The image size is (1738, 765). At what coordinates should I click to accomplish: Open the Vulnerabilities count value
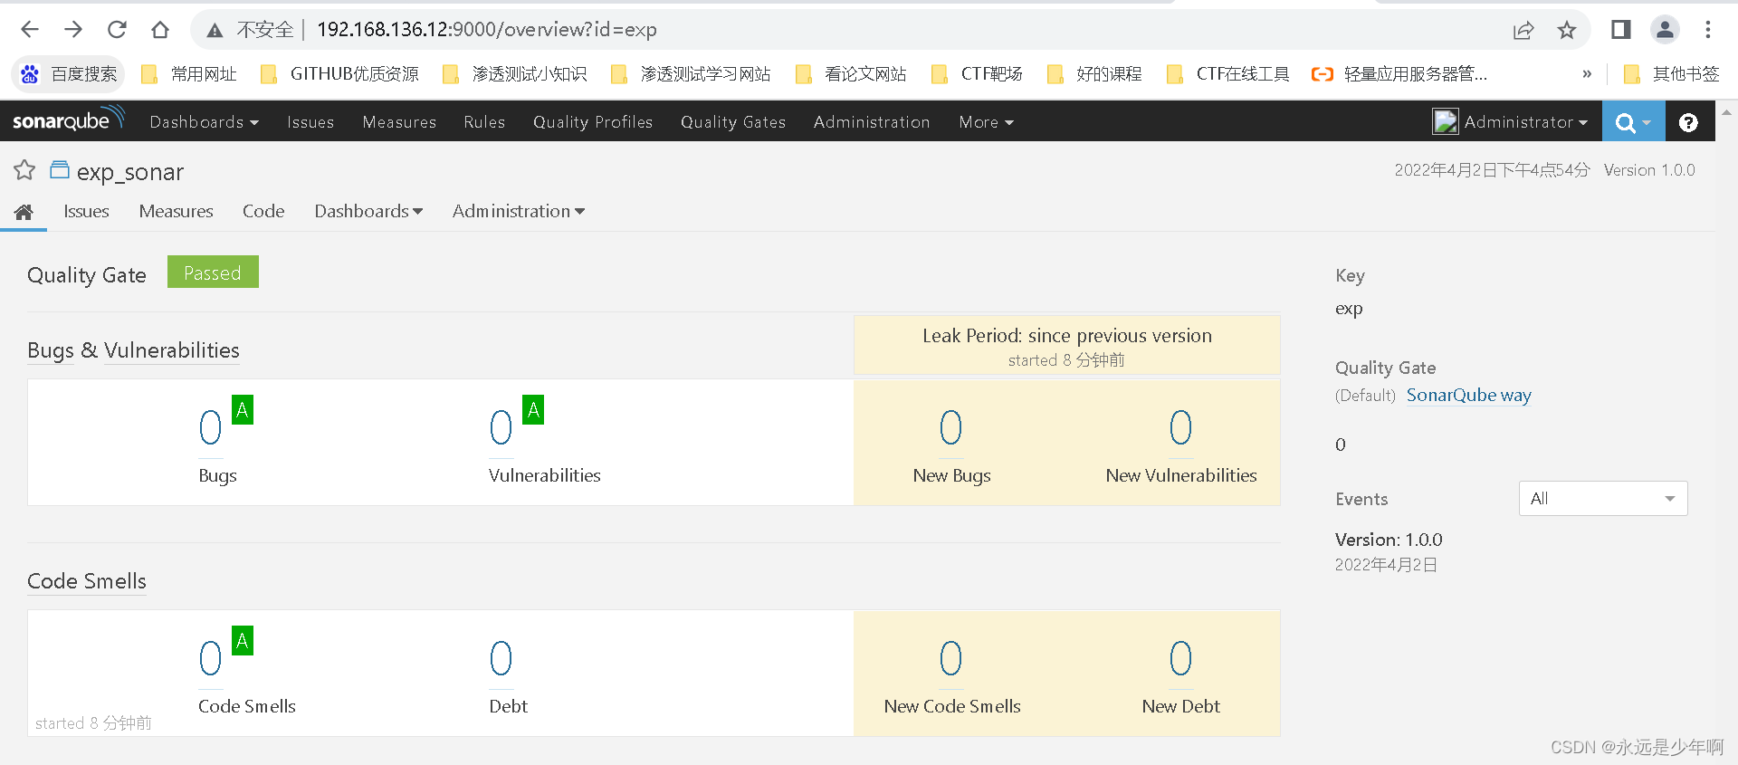[x=501, y=427]
